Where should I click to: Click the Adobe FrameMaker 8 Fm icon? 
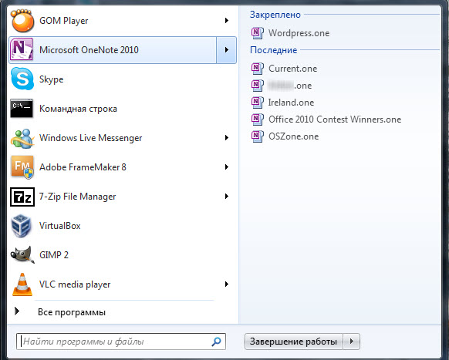[x=22, y=167]
